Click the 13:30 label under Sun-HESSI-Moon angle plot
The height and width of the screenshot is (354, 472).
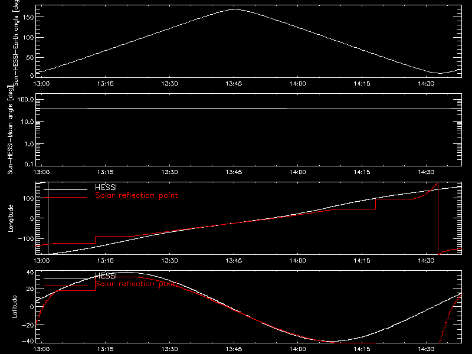click(x=169, y=172)
